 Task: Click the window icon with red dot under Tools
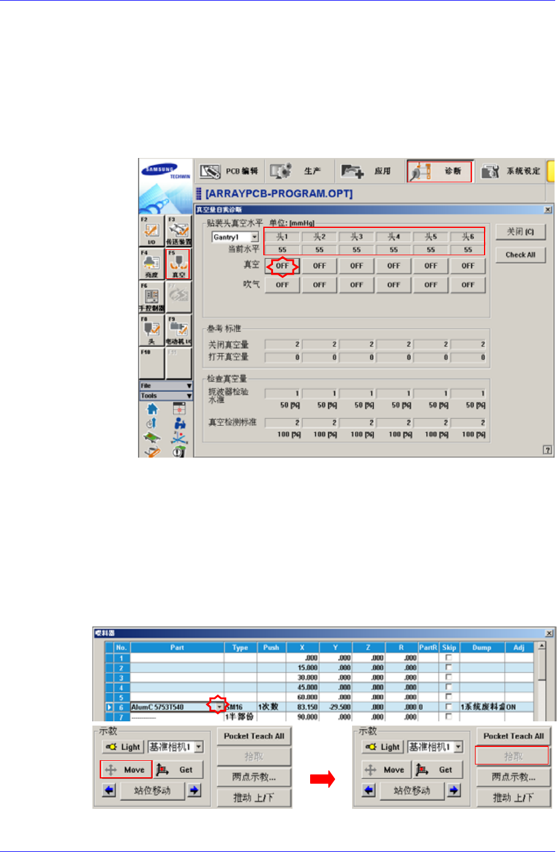(179, 409)
